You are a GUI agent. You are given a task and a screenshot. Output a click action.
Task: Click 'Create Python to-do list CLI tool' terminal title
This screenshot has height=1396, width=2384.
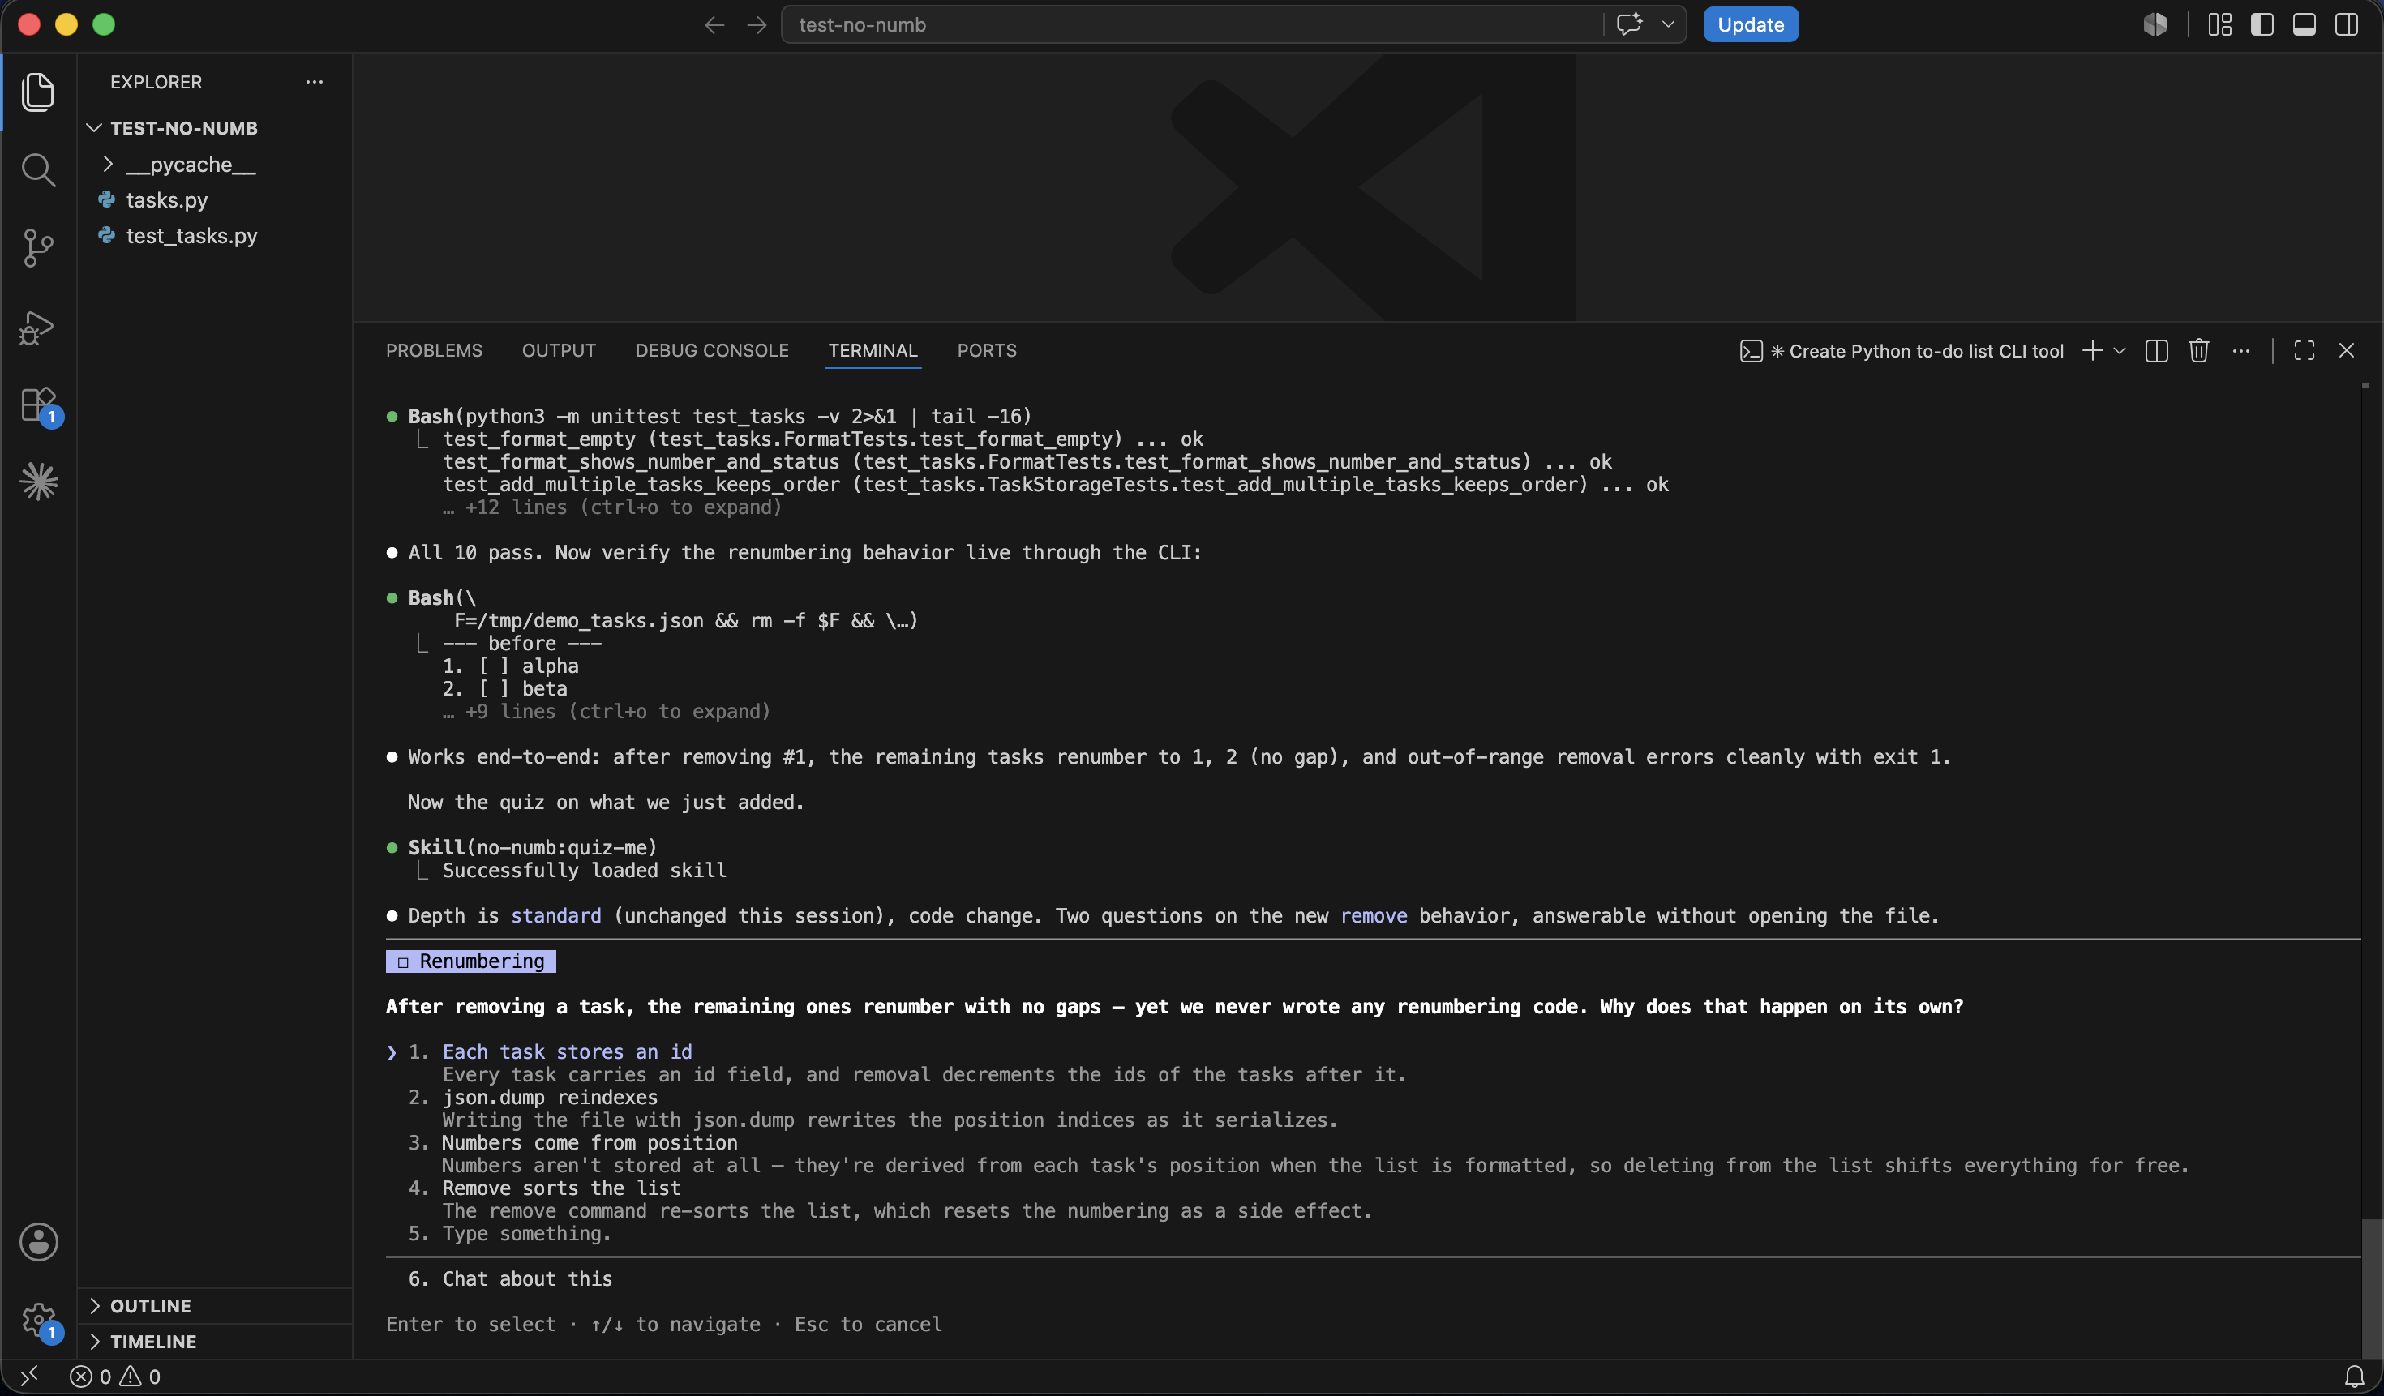click(x=1926, y=351)
